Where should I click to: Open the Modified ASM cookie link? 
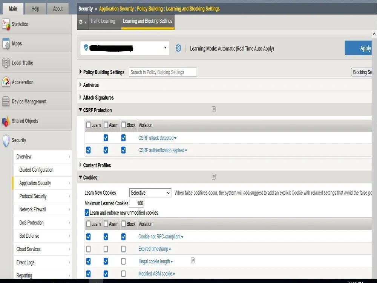click(155, 273)
